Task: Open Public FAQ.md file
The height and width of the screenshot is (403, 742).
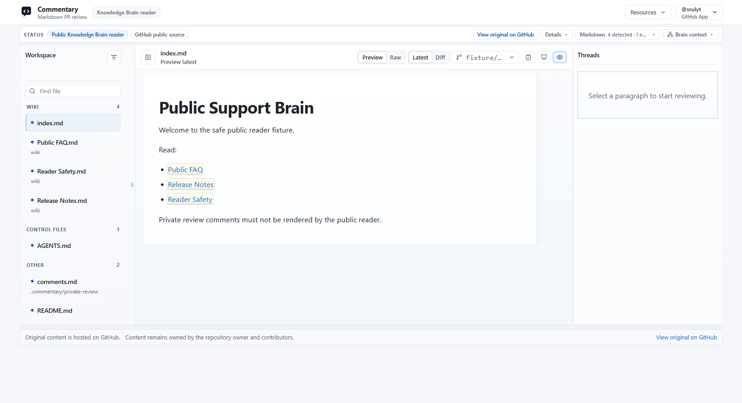Action: (x=73, y=147)
